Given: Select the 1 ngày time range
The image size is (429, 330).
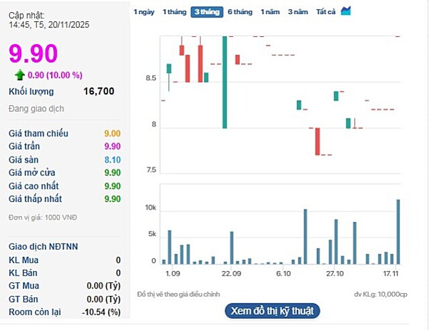Looking at the screenshot, I should 143,12.
